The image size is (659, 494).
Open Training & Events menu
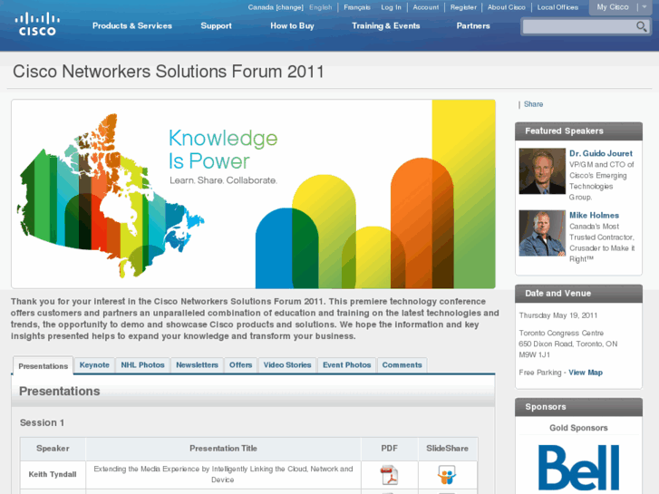pos(386,25)
